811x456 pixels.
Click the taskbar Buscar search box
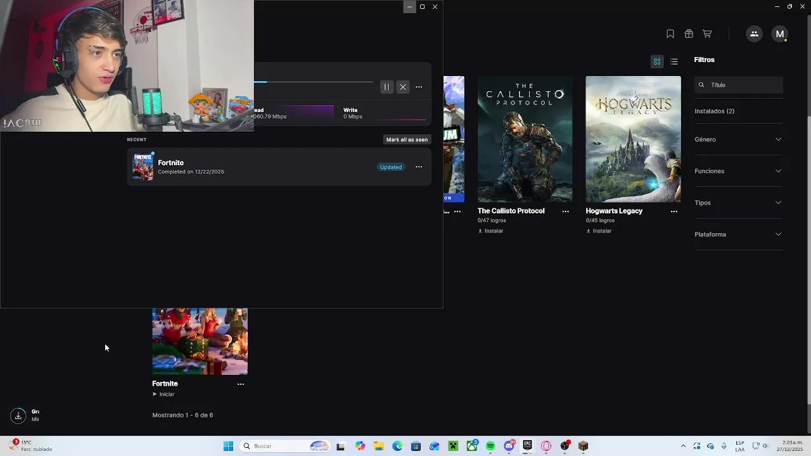[286, 446]
